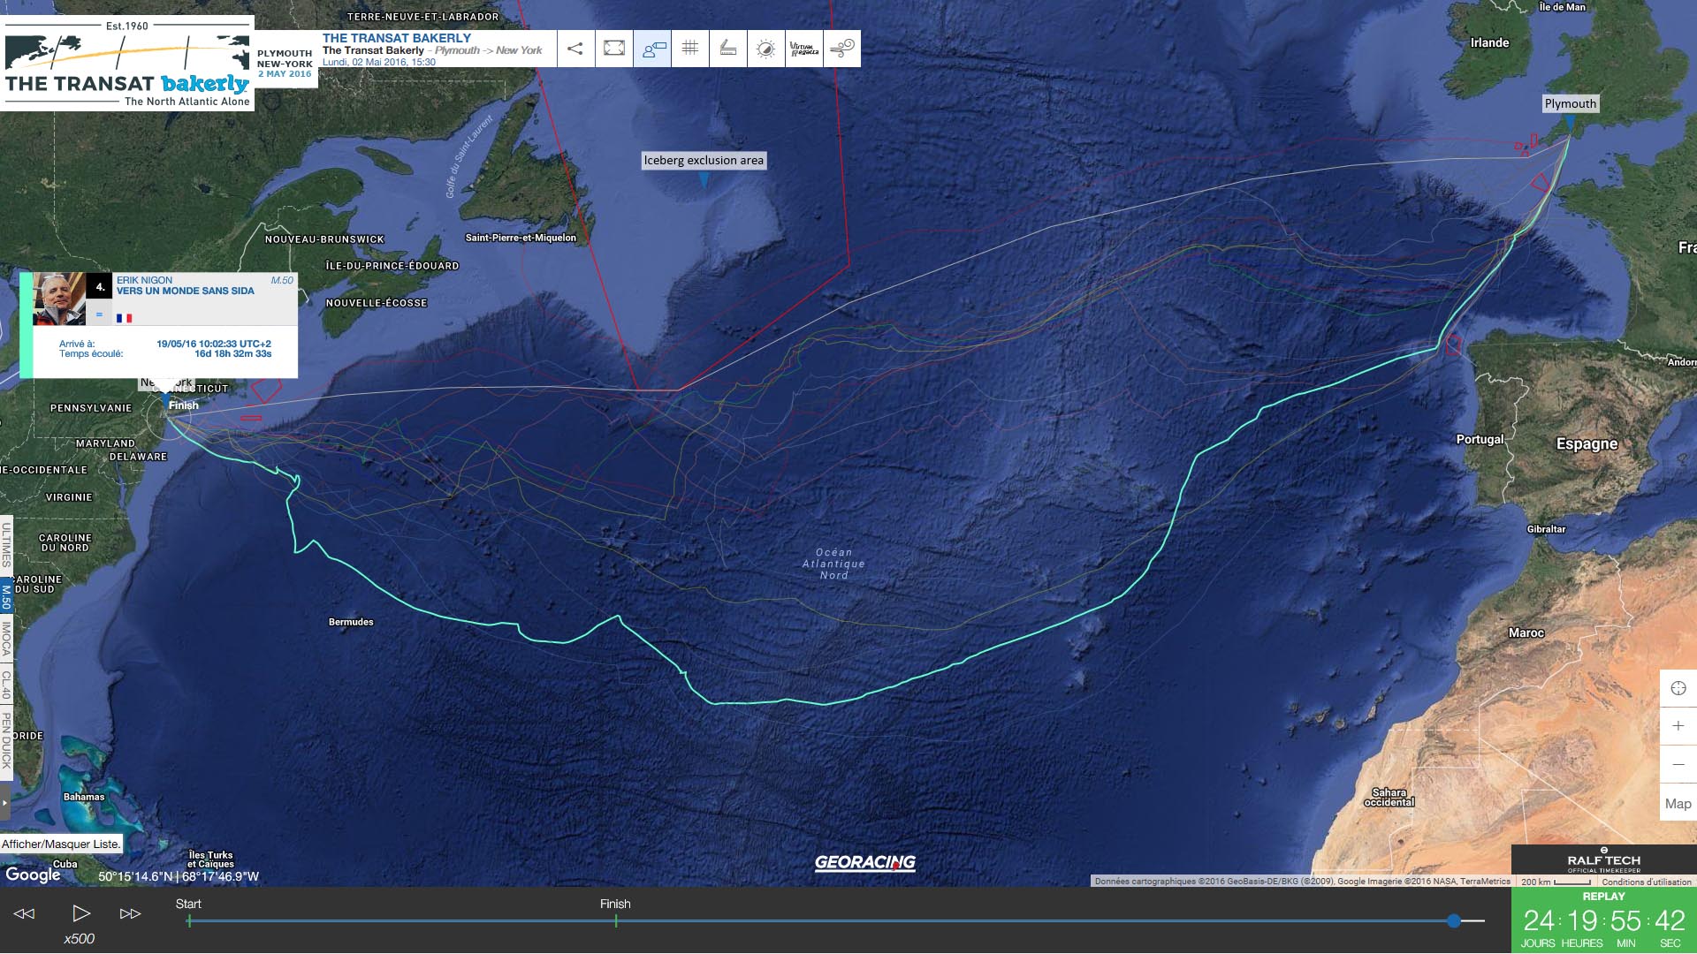The image size is (1697, 954).
Task: Click the x500 replay speed label
Action: 79,939
